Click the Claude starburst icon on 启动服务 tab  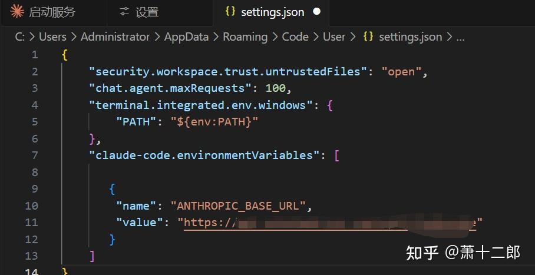(x=17, y=12)
